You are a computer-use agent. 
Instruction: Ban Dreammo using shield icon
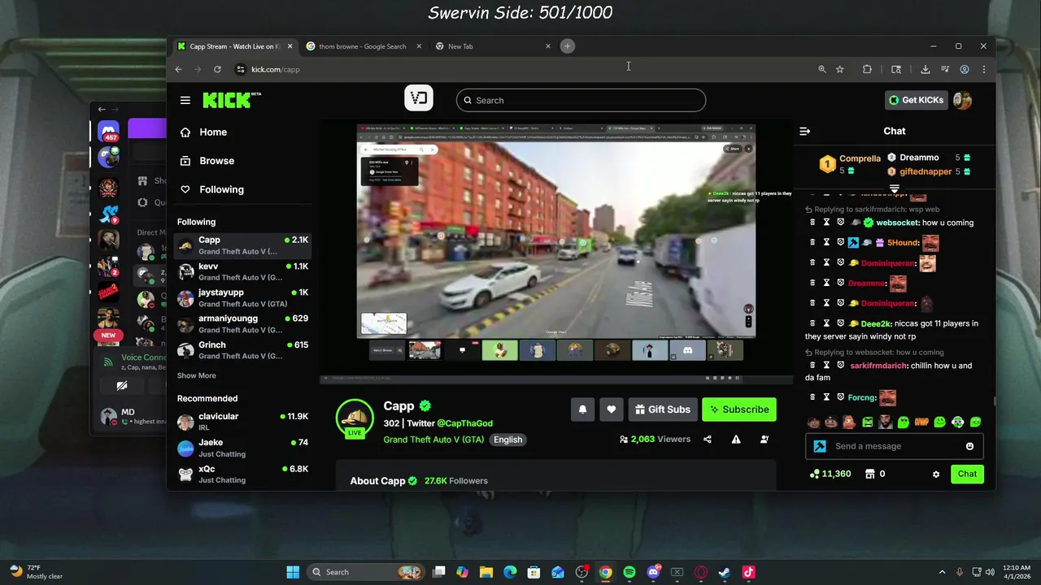(841, 283)
